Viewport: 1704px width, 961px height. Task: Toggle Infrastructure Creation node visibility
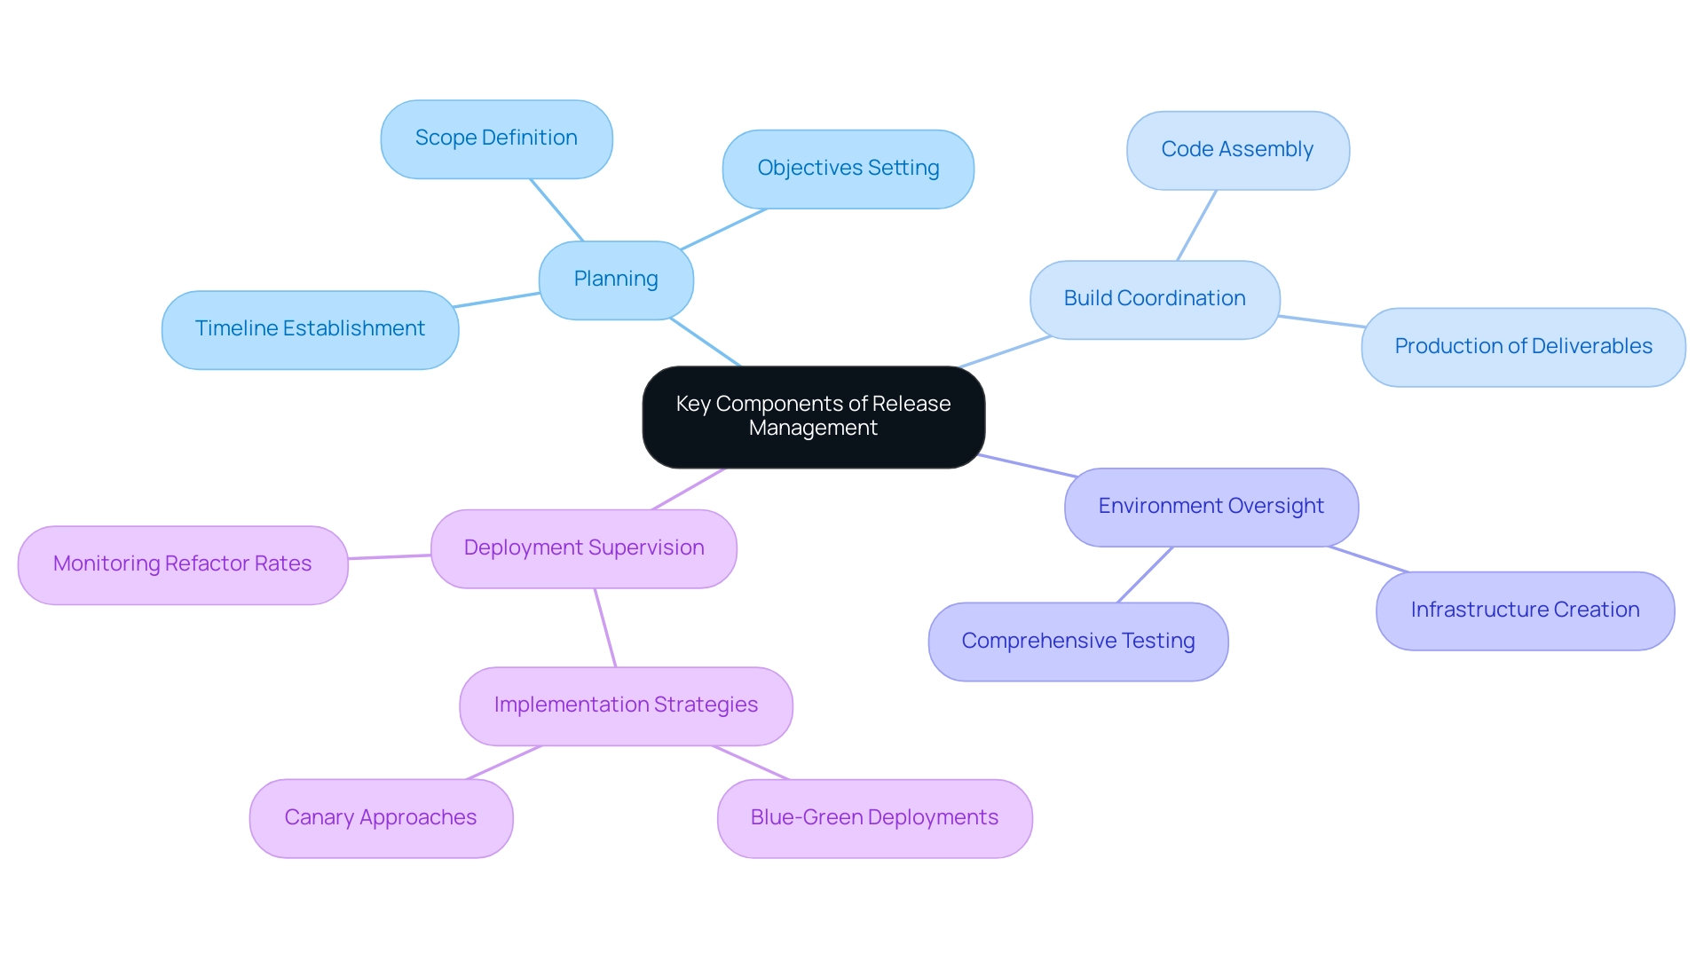tap(1510, 609)
